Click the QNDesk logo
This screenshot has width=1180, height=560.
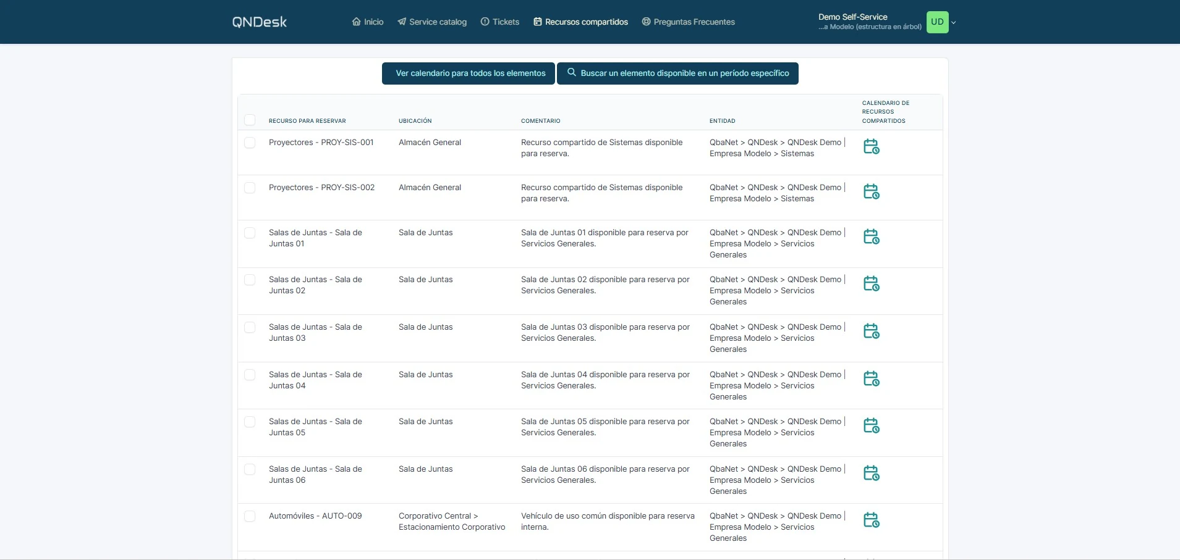pos(260,22)
